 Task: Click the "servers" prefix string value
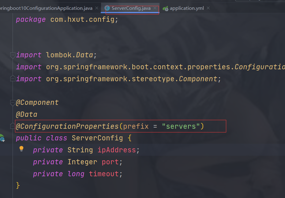pyautogui.click(x=181, y=126)
